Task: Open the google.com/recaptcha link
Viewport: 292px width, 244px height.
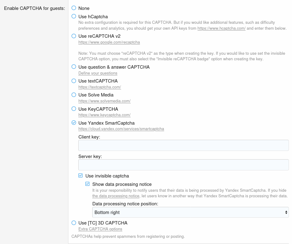Action: point(109,42)
